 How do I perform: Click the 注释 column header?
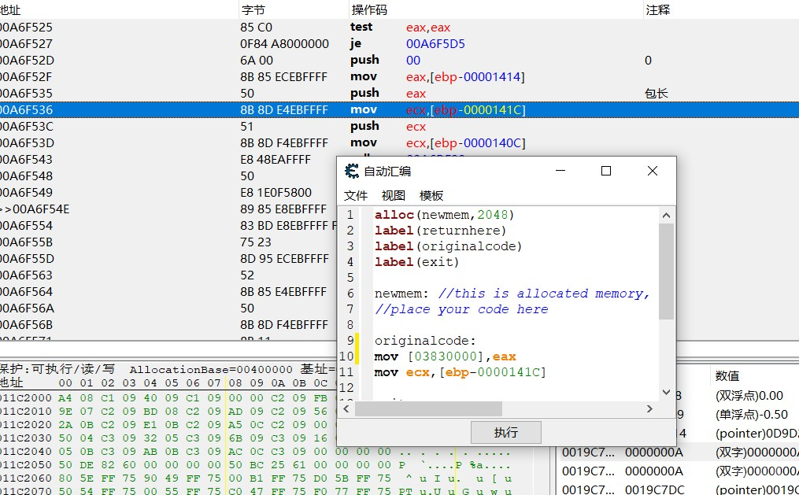click(657, 9)
